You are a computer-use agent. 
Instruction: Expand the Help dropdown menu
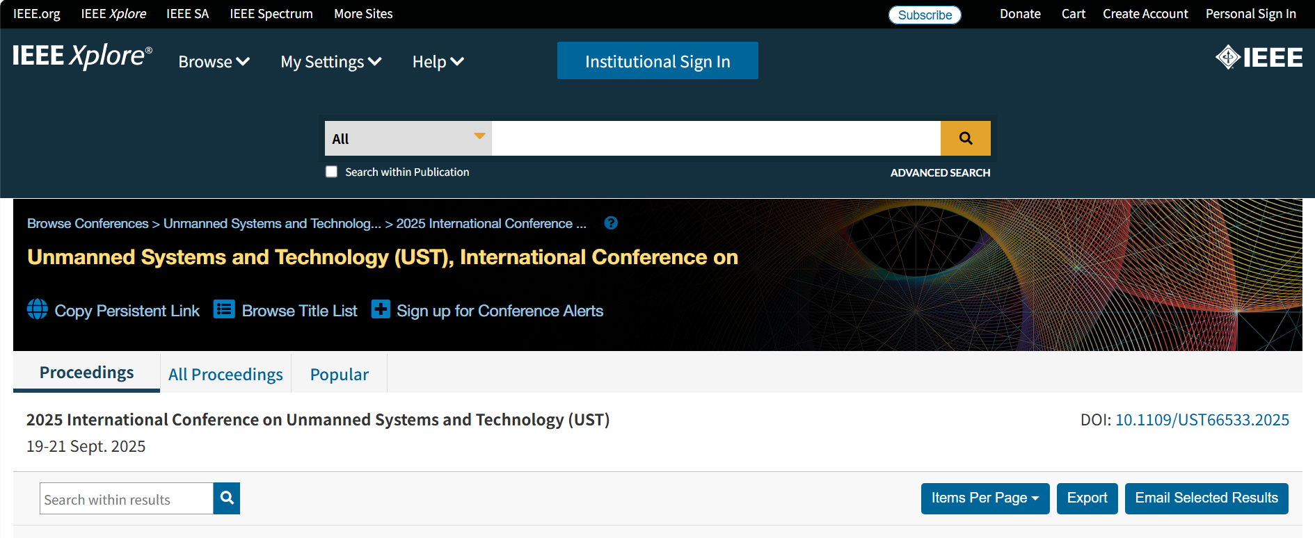438,62
